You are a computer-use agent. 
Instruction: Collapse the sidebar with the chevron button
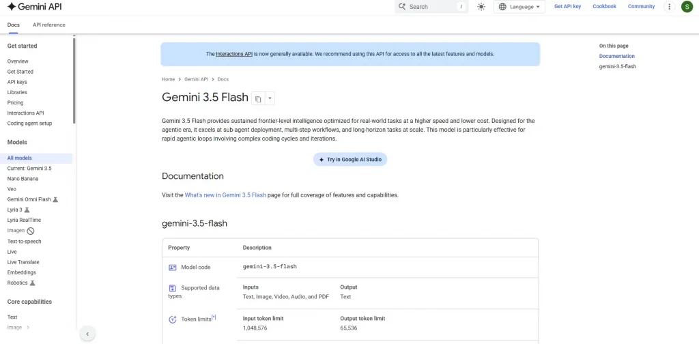pos(87,334)
